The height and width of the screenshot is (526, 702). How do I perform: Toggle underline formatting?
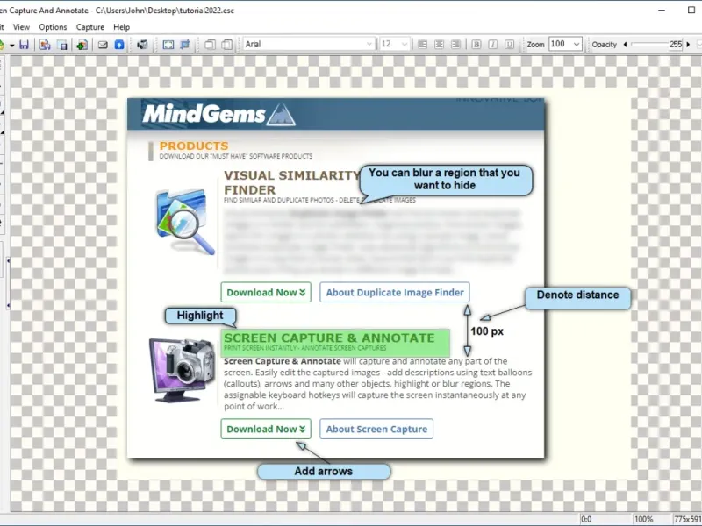pyautogui.click(x=510, y=45)
